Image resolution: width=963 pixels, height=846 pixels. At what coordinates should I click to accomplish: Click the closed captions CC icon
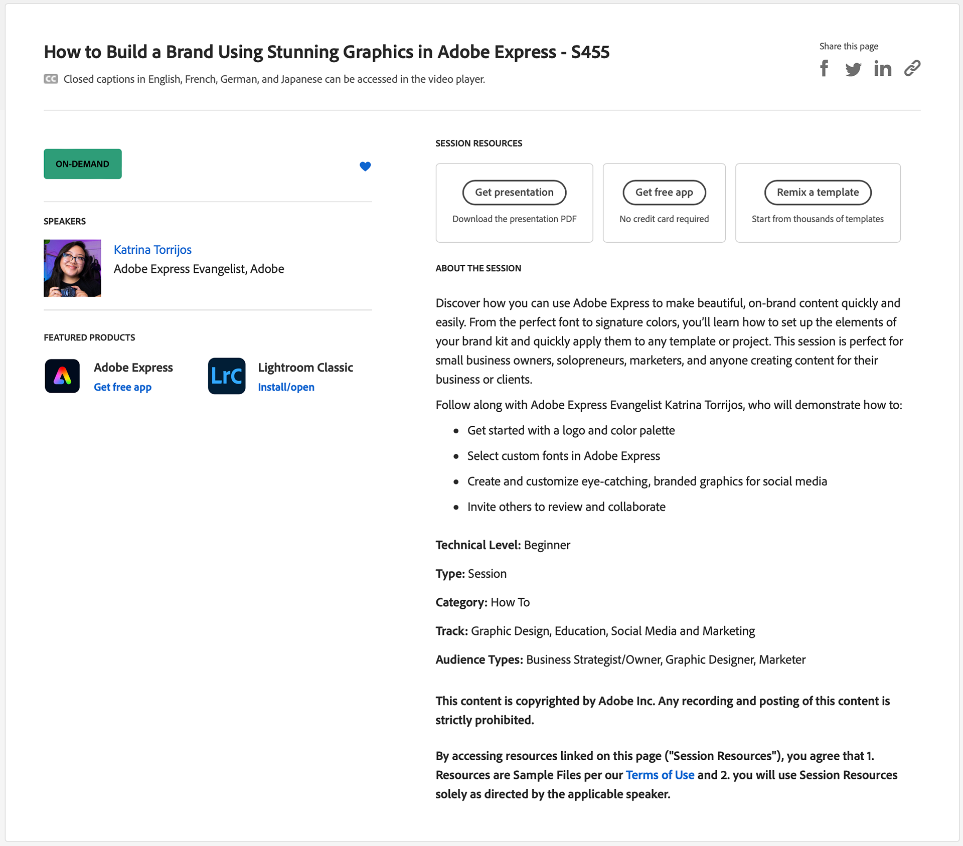(51, 79)
